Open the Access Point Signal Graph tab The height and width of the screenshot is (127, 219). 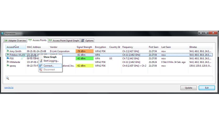[64, 40]
